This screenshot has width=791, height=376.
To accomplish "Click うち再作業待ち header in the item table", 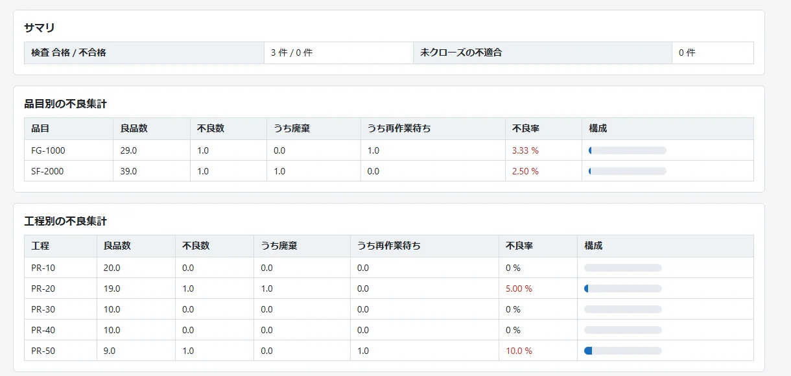I will [399, 128].
